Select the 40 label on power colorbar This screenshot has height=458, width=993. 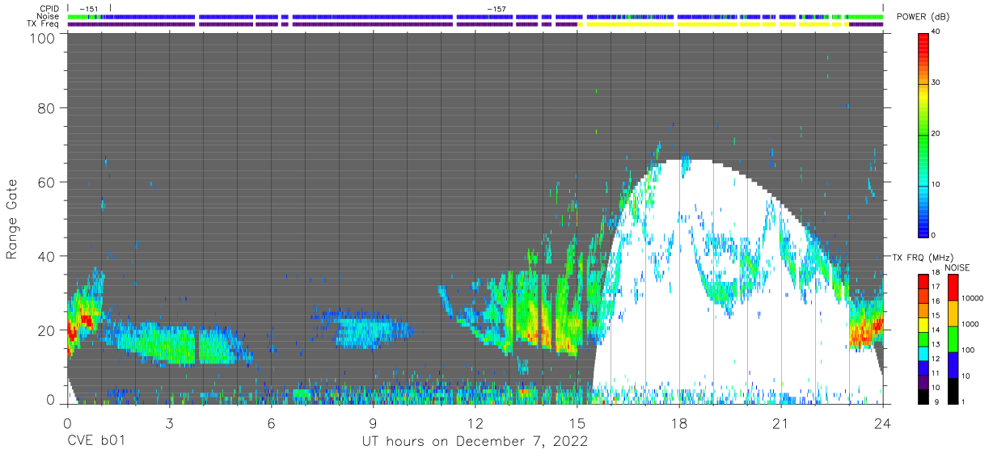pos(937,32)
